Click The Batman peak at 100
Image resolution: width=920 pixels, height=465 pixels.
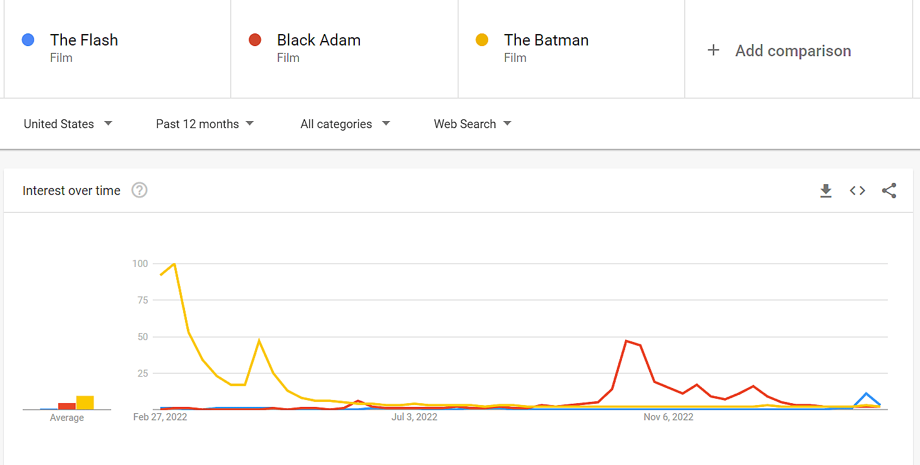[174, 264]
